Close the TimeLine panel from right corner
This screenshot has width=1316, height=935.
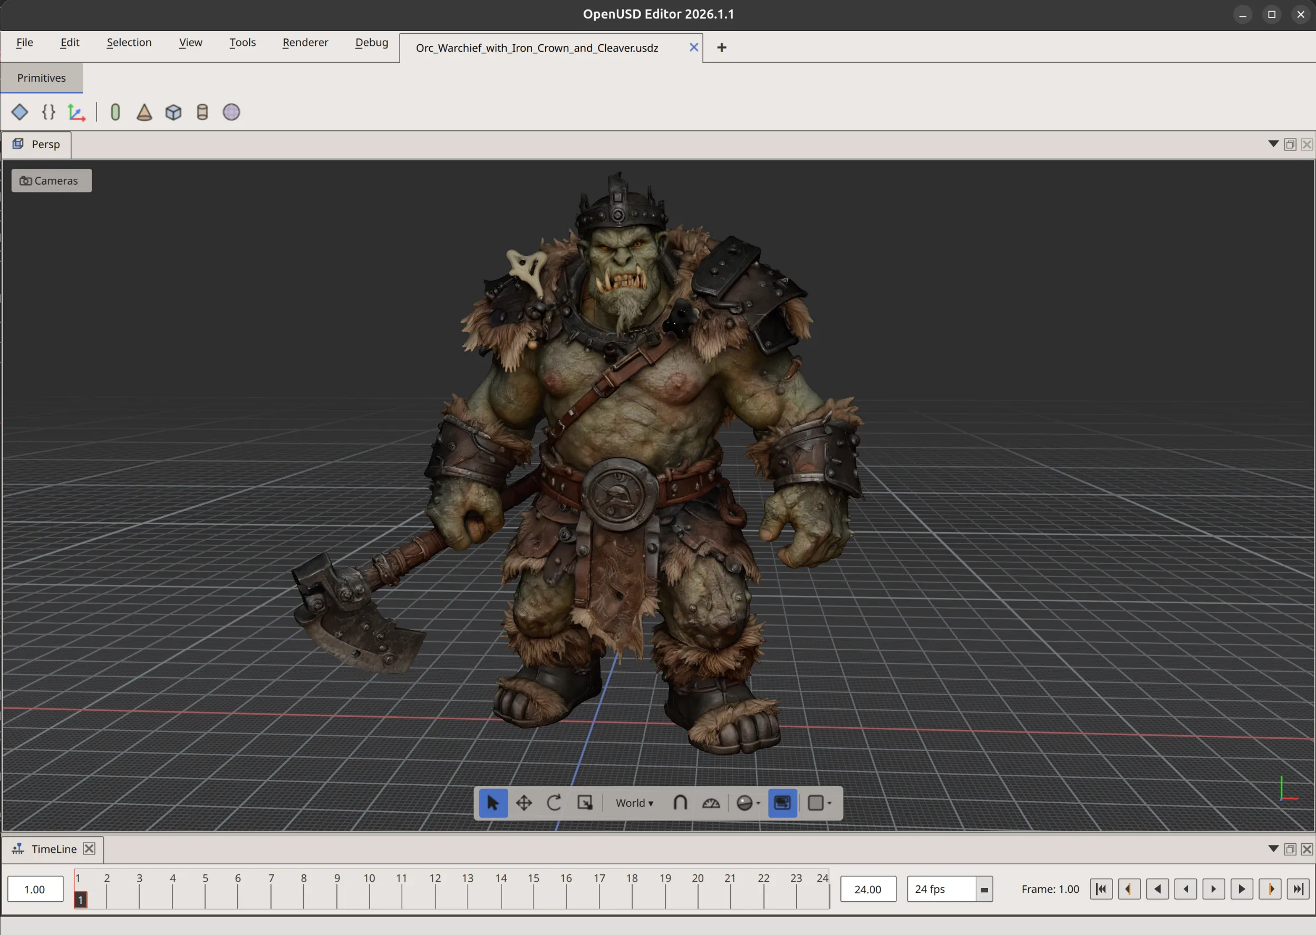[x=1307, y=849]
